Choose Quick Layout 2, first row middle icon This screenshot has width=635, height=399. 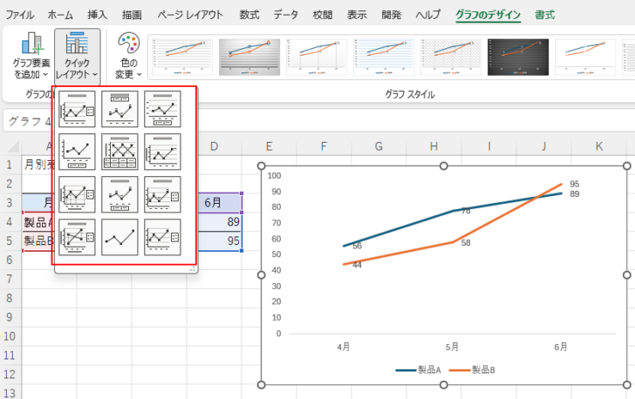click(x=119, y=109)
